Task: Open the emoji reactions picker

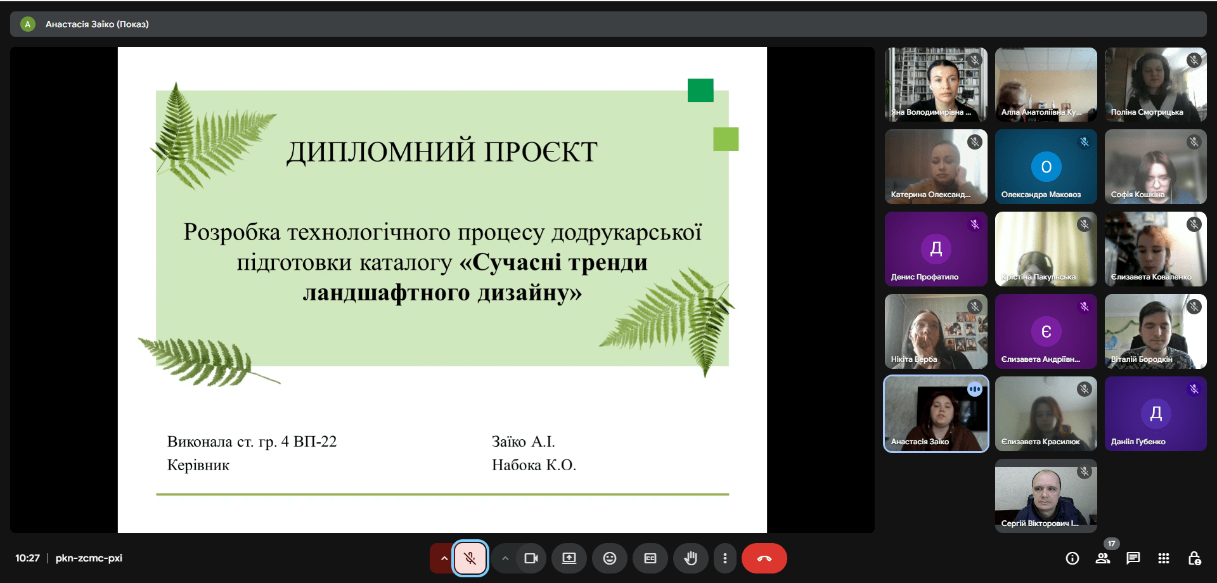Action: [x=610, y=558]
